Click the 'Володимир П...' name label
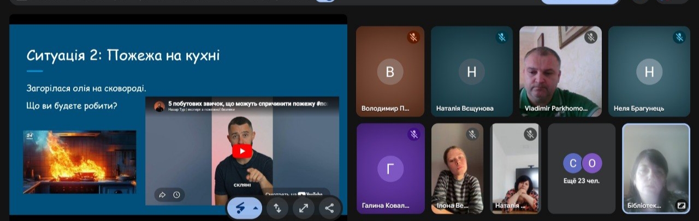Screen dimensions: 699x221 click(386, 108)
